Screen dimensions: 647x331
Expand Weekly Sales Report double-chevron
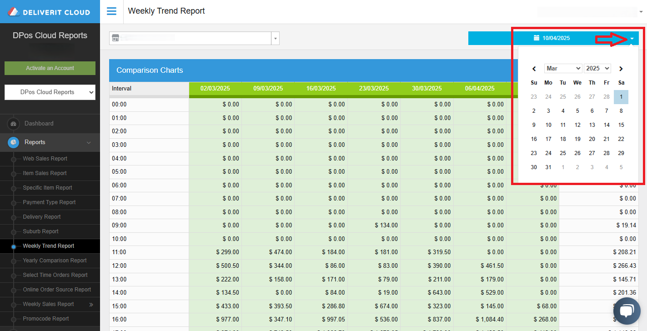click(91, 305)
